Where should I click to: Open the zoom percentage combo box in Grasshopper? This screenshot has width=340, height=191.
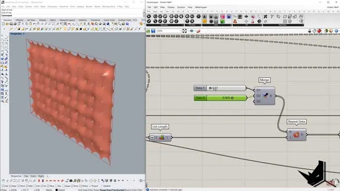point(169,31)
